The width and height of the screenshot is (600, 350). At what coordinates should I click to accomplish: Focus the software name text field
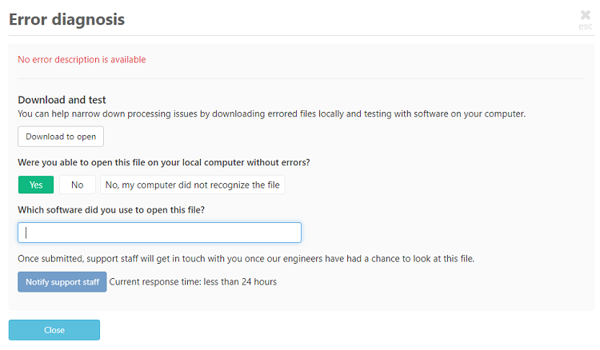[159, 233]
